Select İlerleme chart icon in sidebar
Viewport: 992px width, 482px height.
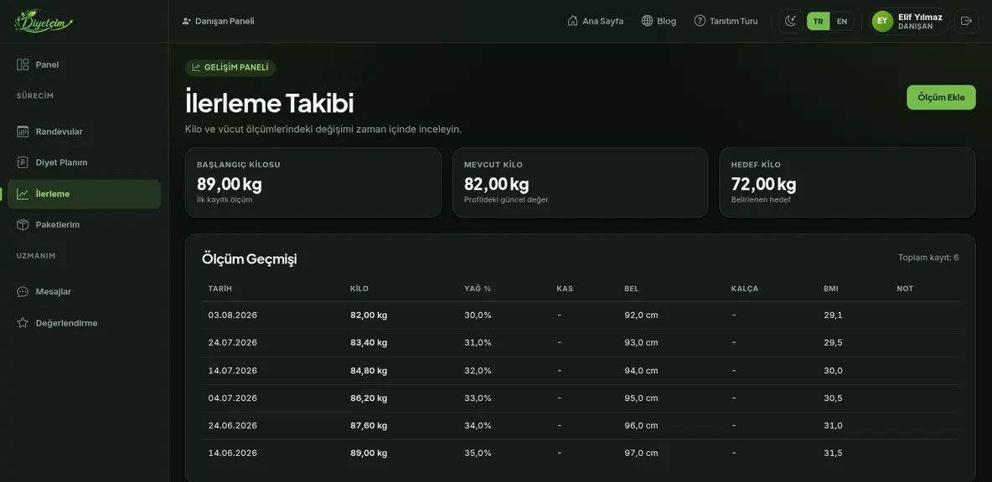23,194
